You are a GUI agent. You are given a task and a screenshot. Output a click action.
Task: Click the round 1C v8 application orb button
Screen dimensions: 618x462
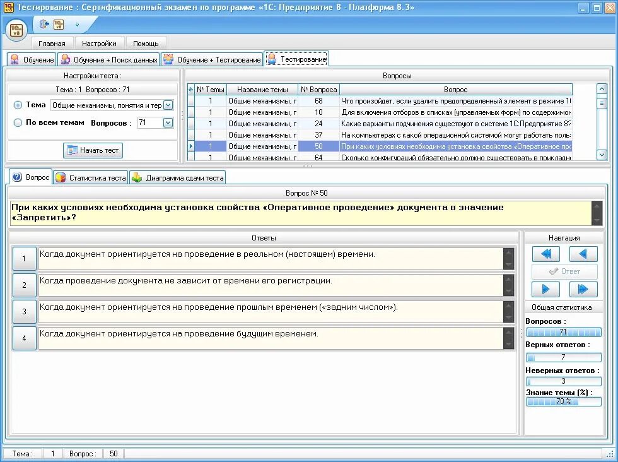16,30
